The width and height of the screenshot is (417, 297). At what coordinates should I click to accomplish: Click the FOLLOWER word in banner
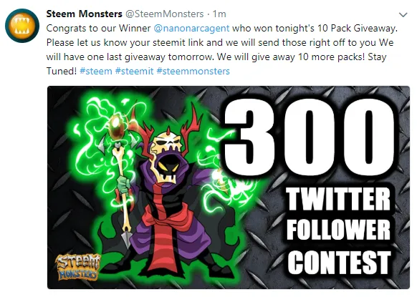[338, 229]
